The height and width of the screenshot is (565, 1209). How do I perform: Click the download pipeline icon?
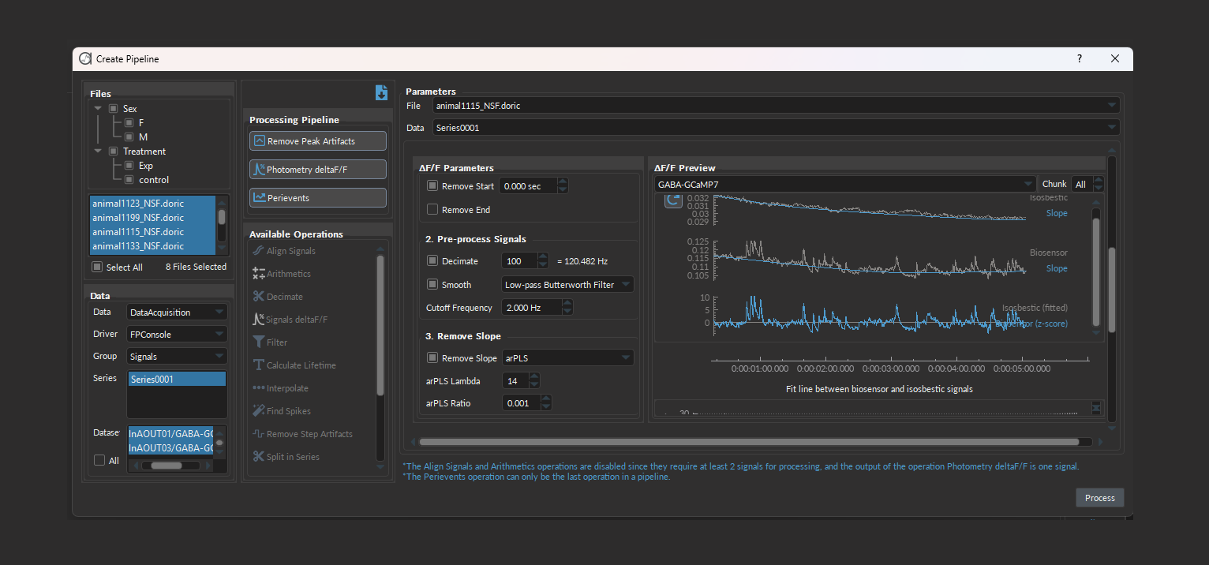pos(381,93)
